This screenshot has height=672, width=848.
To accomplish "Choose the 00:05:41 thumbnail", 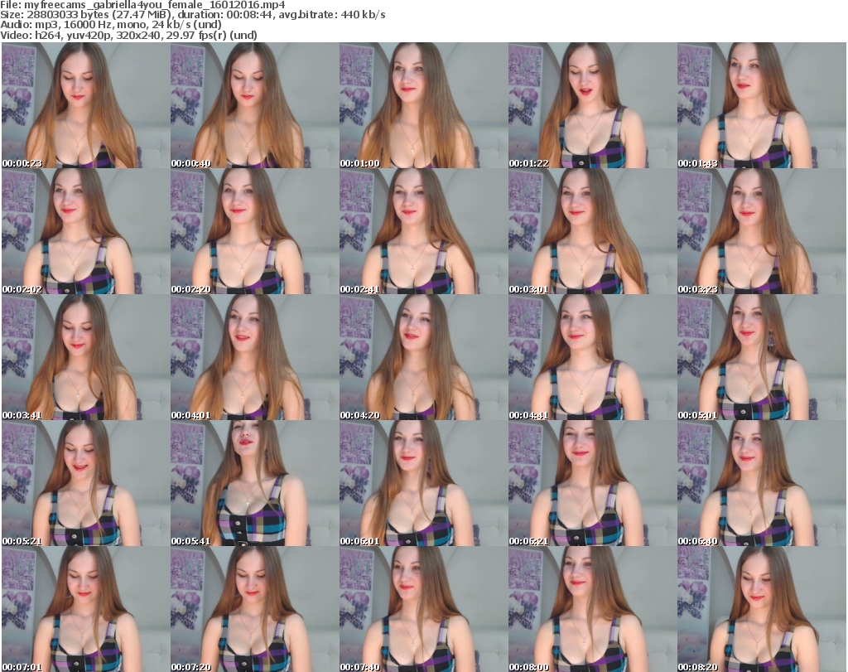I will pos(255,483).
